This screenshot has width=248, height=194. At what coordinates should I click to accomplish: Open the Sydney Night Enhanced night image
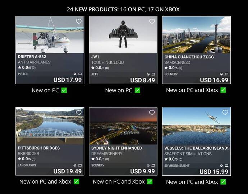[123, 126]
